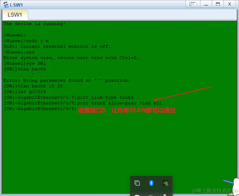Minimize the LSW1 window
Image resolution: width=239 pixels, height=196 pixels.
pos(206,4)
